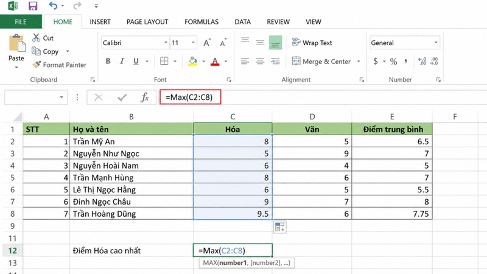This screenshot has height=274, width=487.
Task: Switch to the VIEW tab
Action: tap(313, 22)
